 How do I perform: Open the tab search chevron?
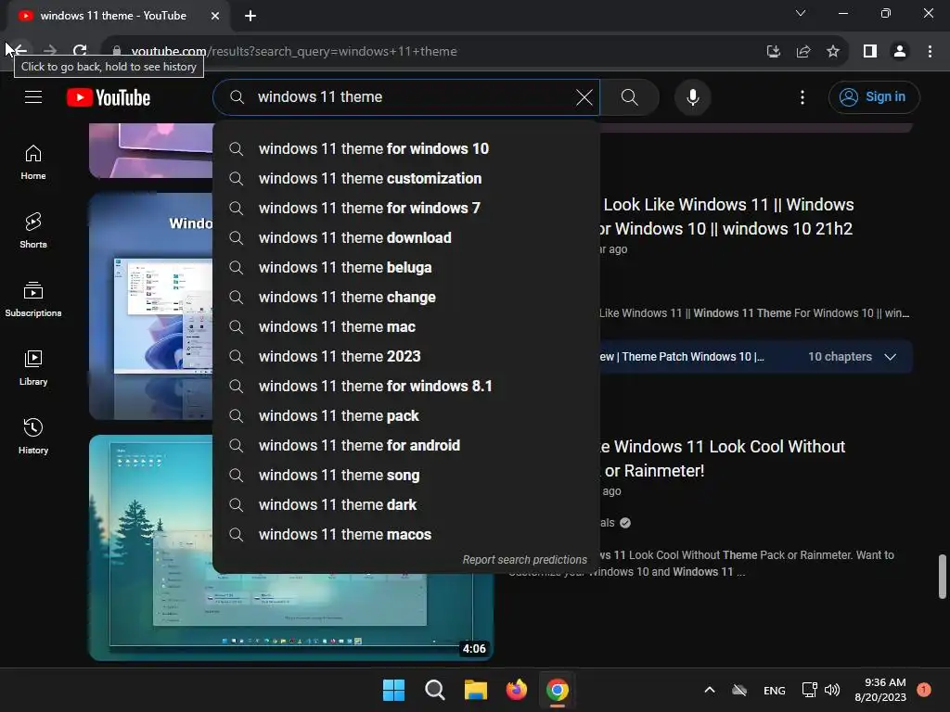(x=801, y=13)
